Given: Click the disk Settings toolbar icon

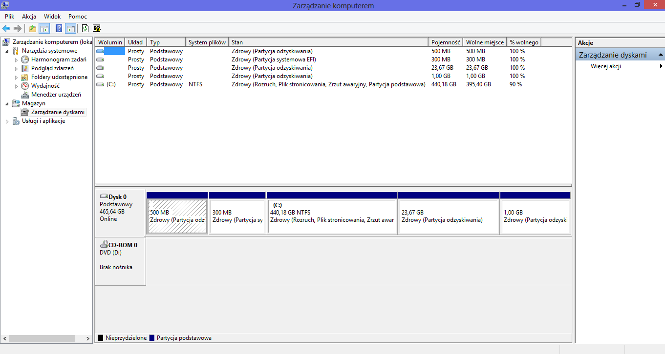Looking at the screenshot, I should point(97,28).
